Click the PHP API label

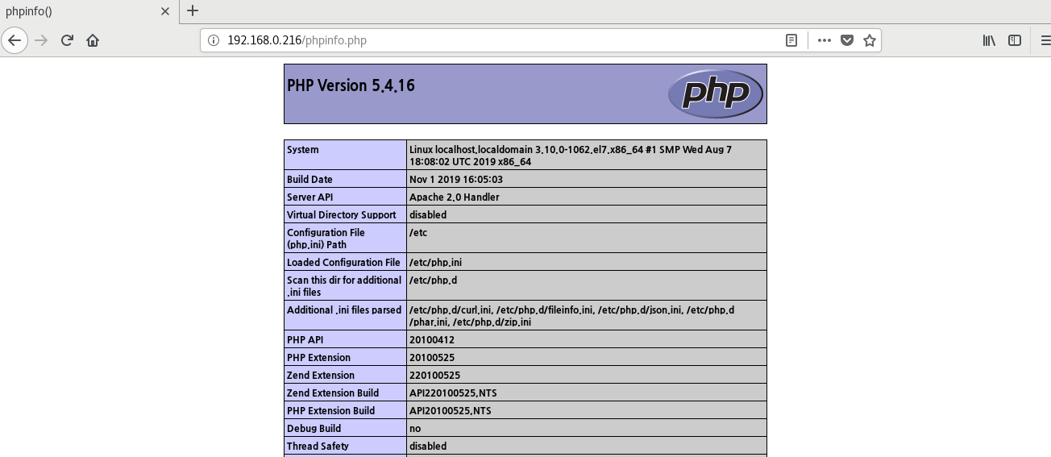[x=305, y=340]
